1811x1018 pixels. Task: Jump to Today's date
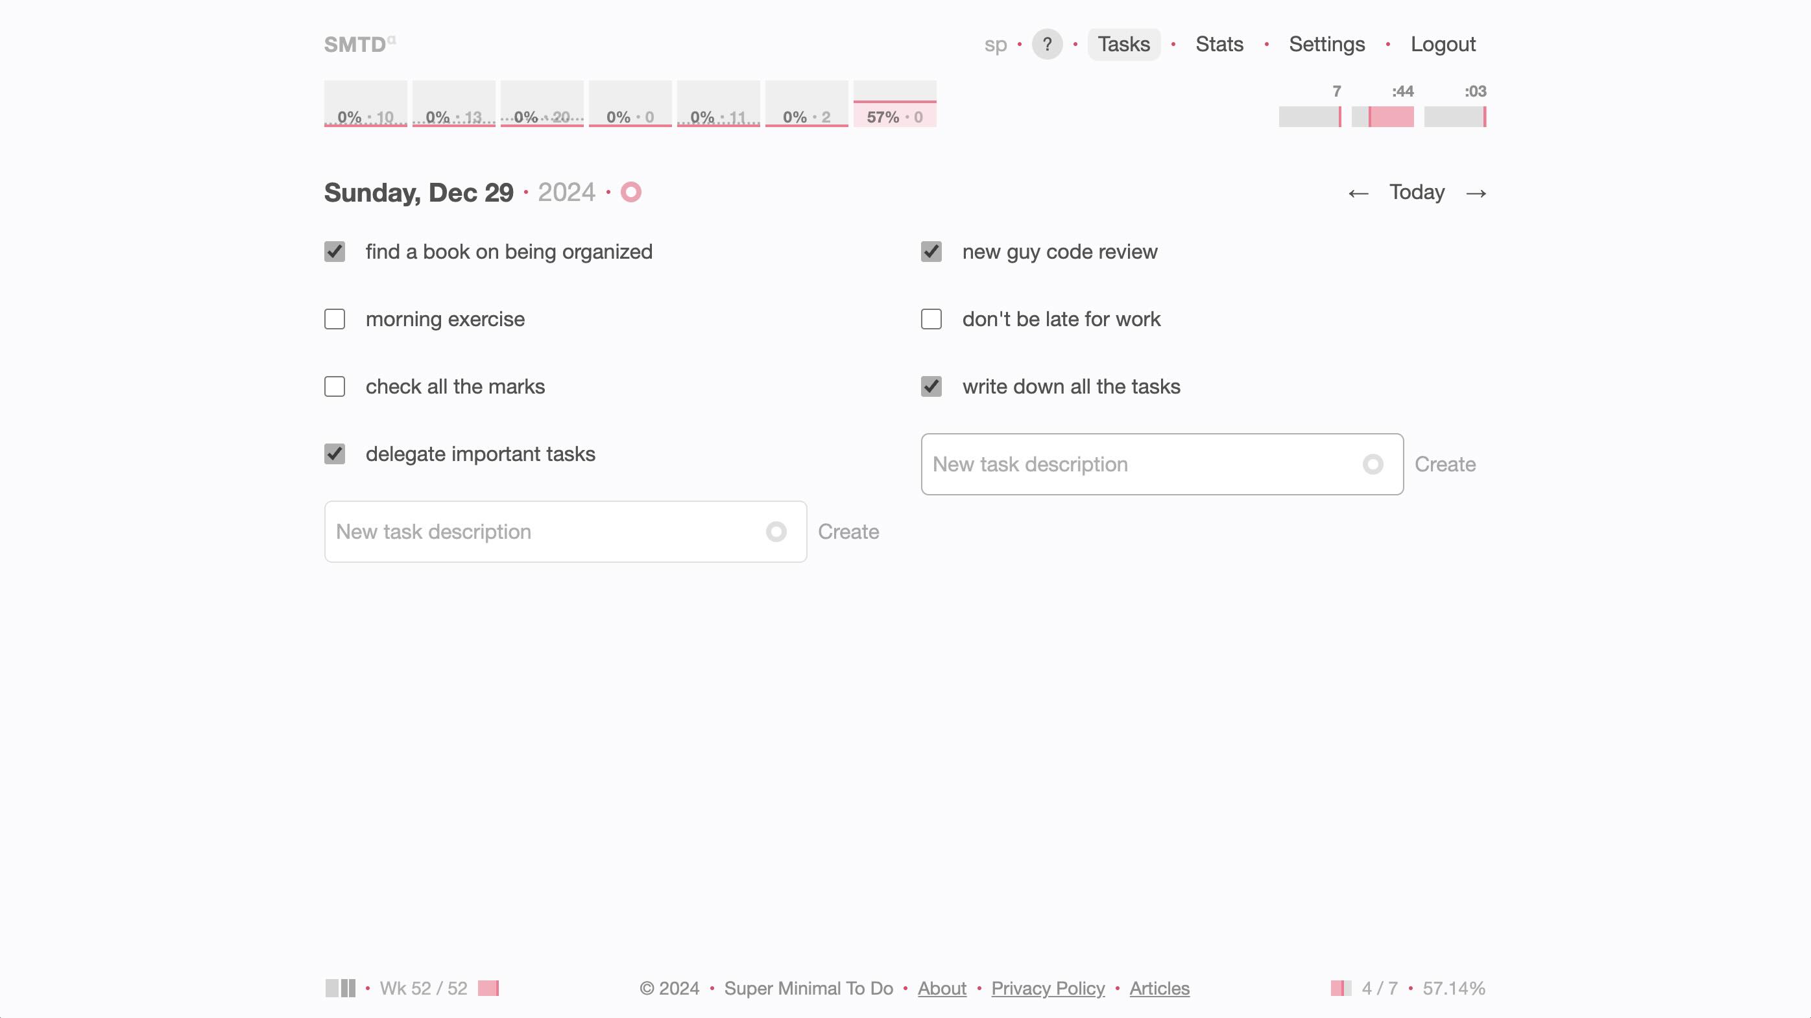[x=1417, y=193]
